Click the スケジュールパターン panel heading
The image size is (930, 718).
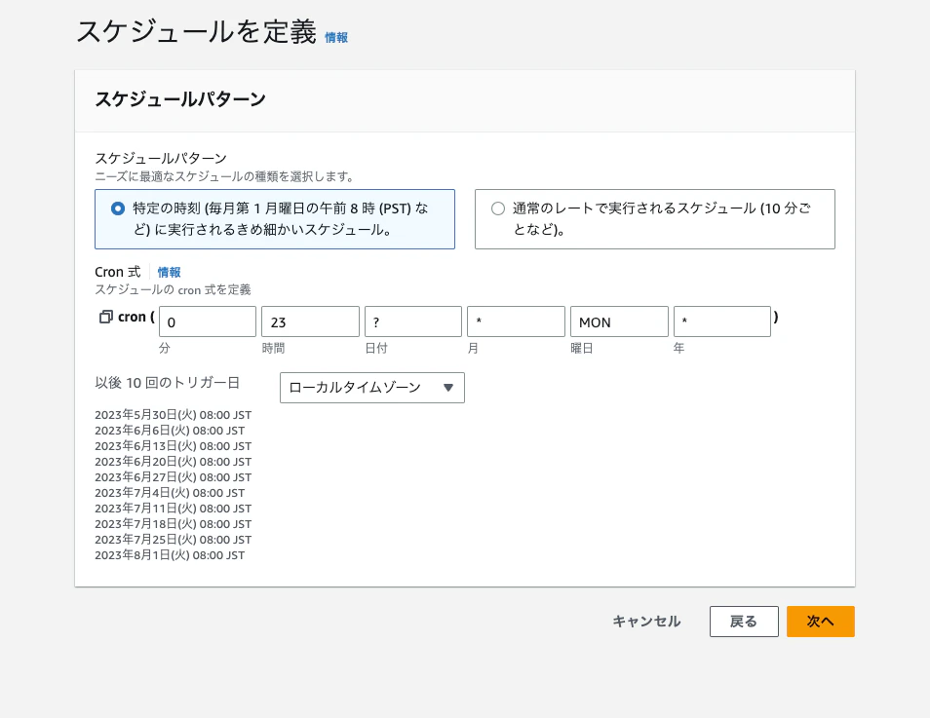(x=180, y=99)
